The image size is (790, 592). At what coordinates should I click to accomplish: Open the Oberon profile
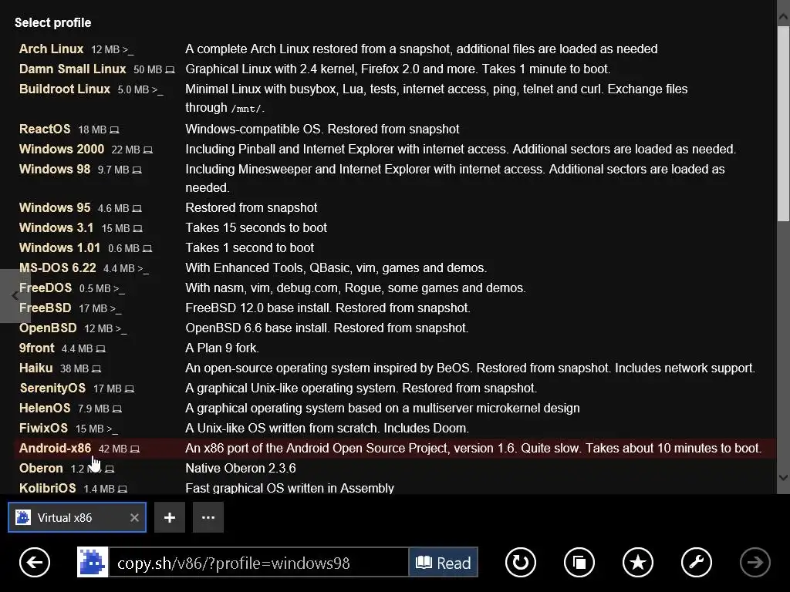[x=41, y=468]
